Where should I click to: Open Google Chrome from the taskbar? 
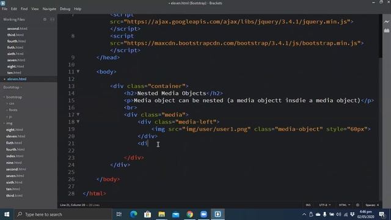pyautogui.click(x=189, y=215)
